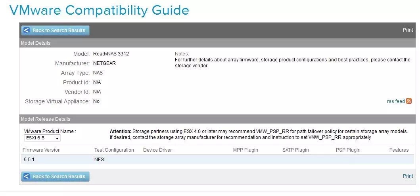Click the bottom Back to Search Results button
Image resolution: width=420 pixels, height=196 pixels.
tap(55, 177)
